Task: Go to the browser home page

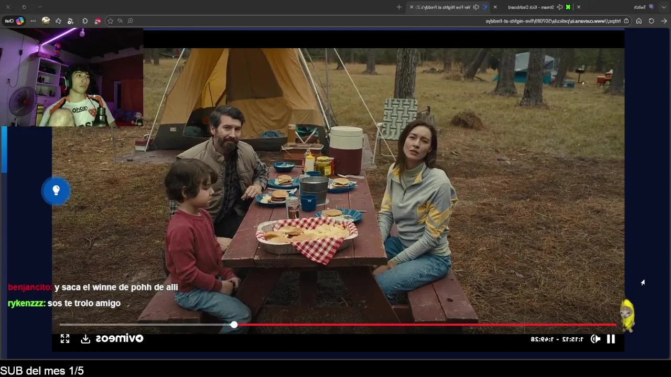Action: (x=638, y=21)
